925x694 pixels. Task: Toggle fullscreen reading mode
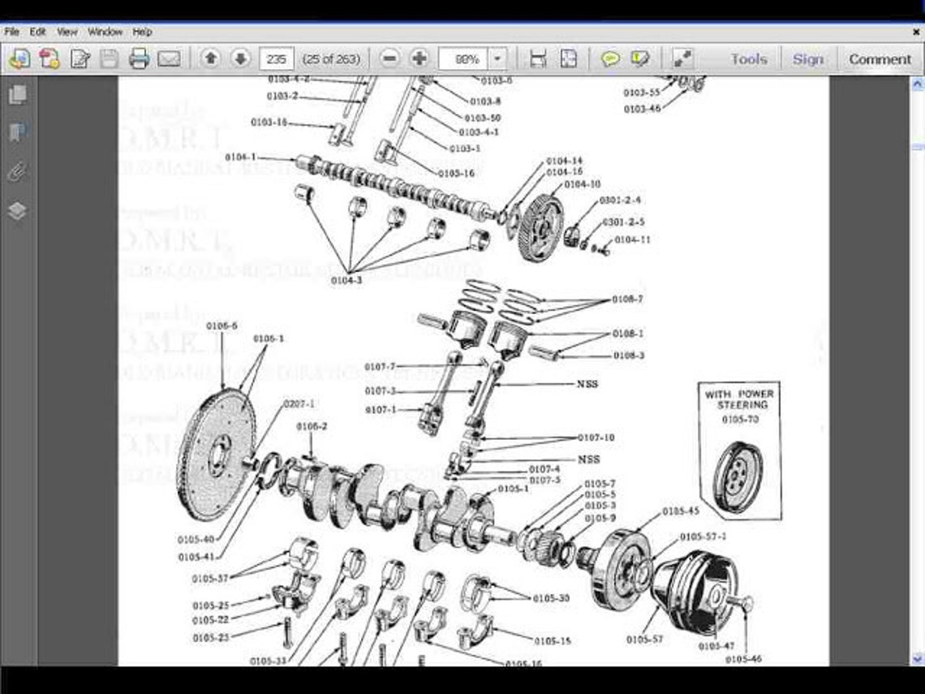tap(680, 58)
